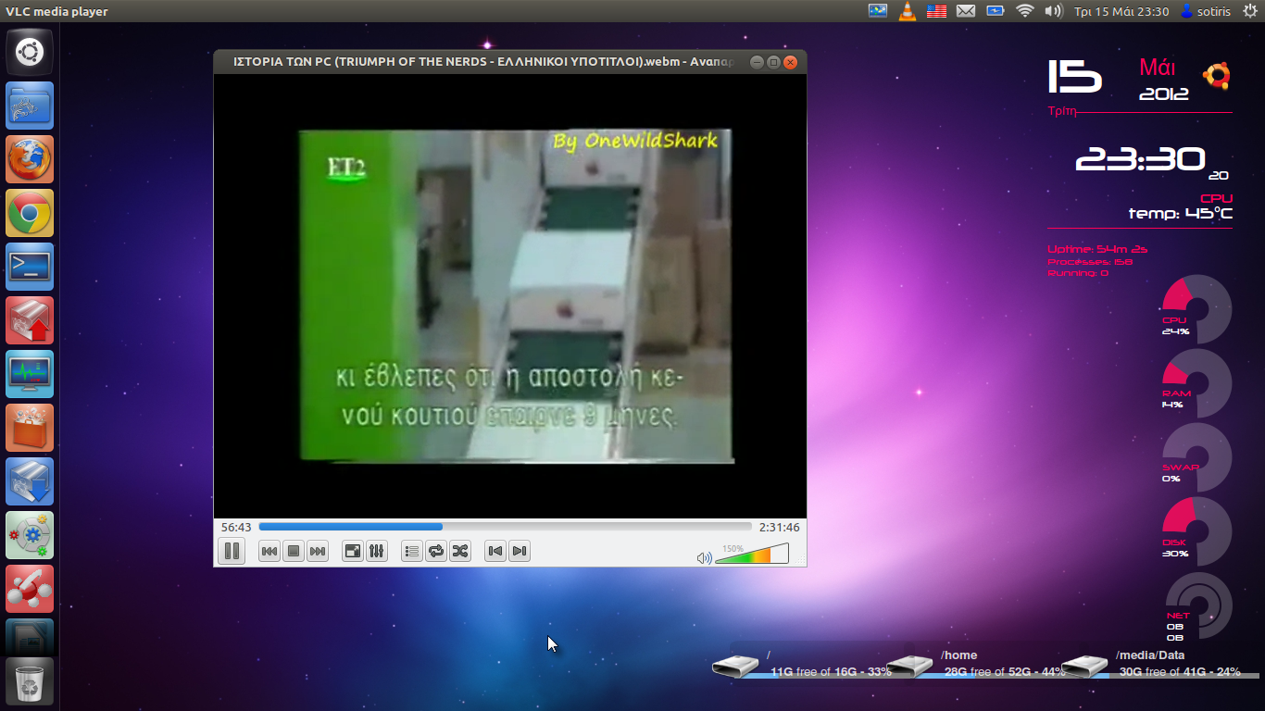Open date and time calendar menu
Viewport: 1265px width, 711px height.
click(x=1121, y=11)
